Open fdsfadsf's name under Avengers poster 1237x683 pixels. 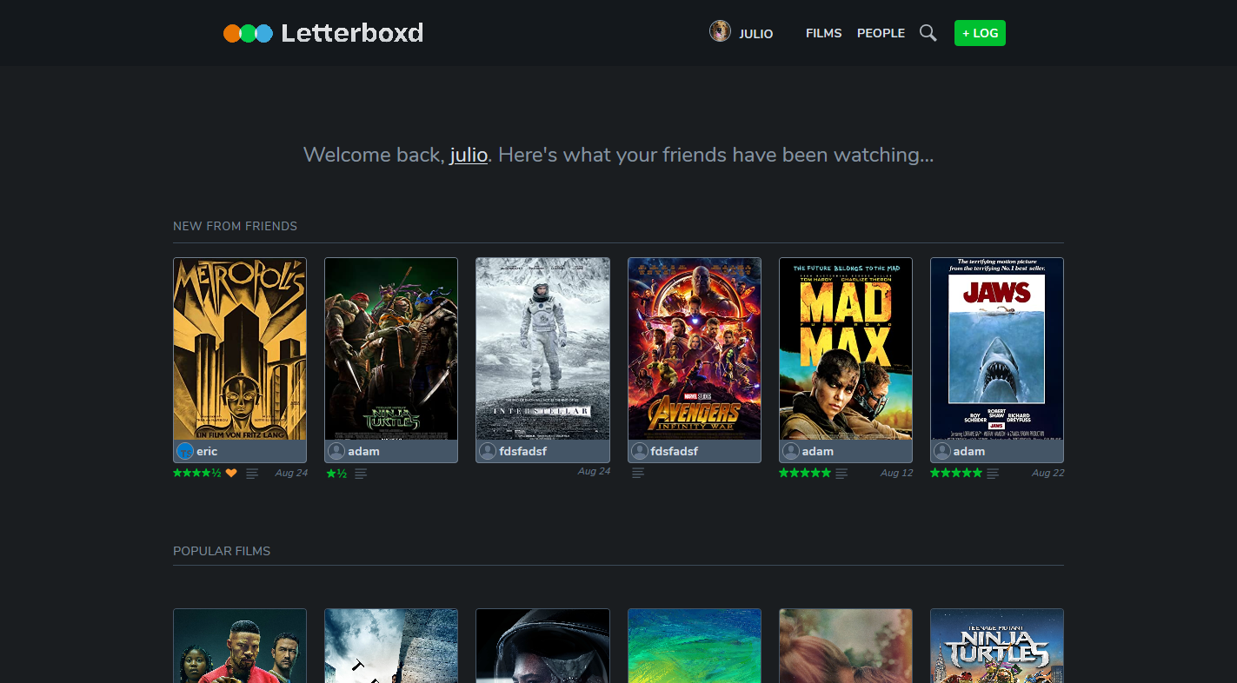point(674,451)
